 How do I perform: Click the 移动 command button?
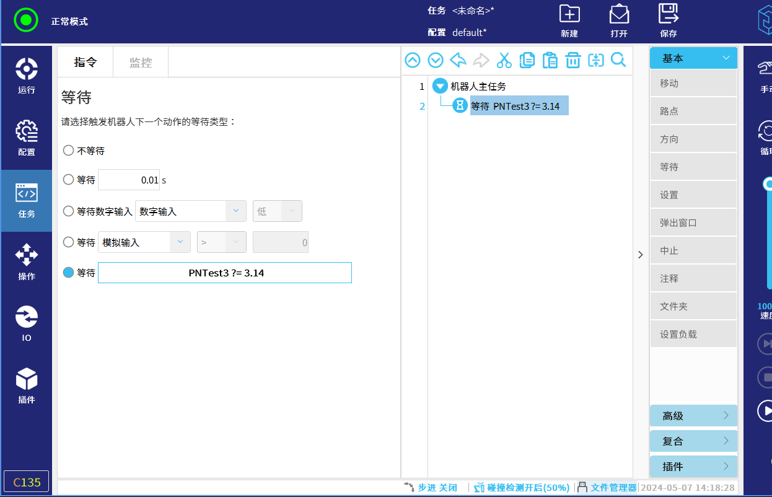point(693,84)
